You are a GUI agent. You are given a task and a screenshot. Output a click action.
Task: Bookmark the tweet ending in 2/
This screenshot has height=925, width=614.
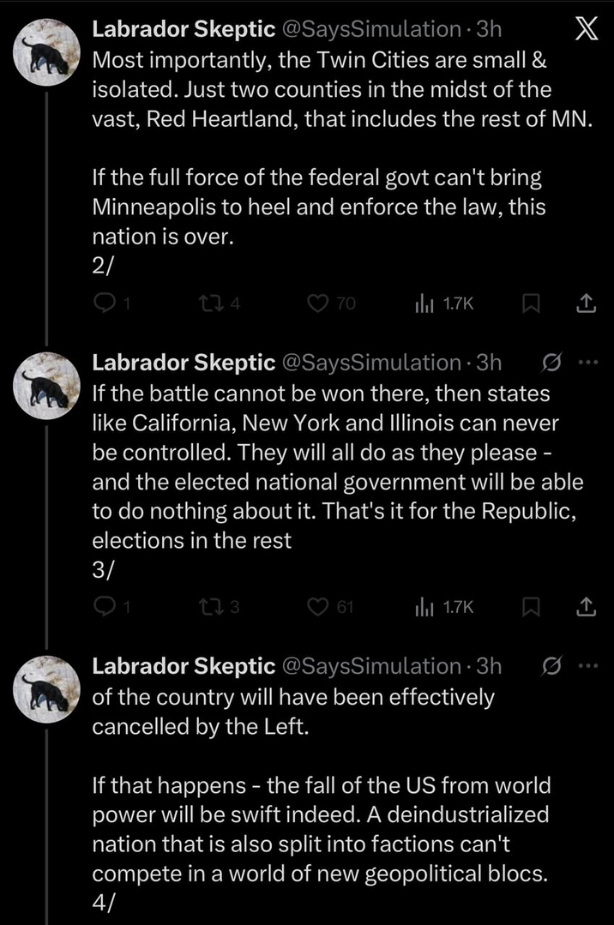pos(529,303)
